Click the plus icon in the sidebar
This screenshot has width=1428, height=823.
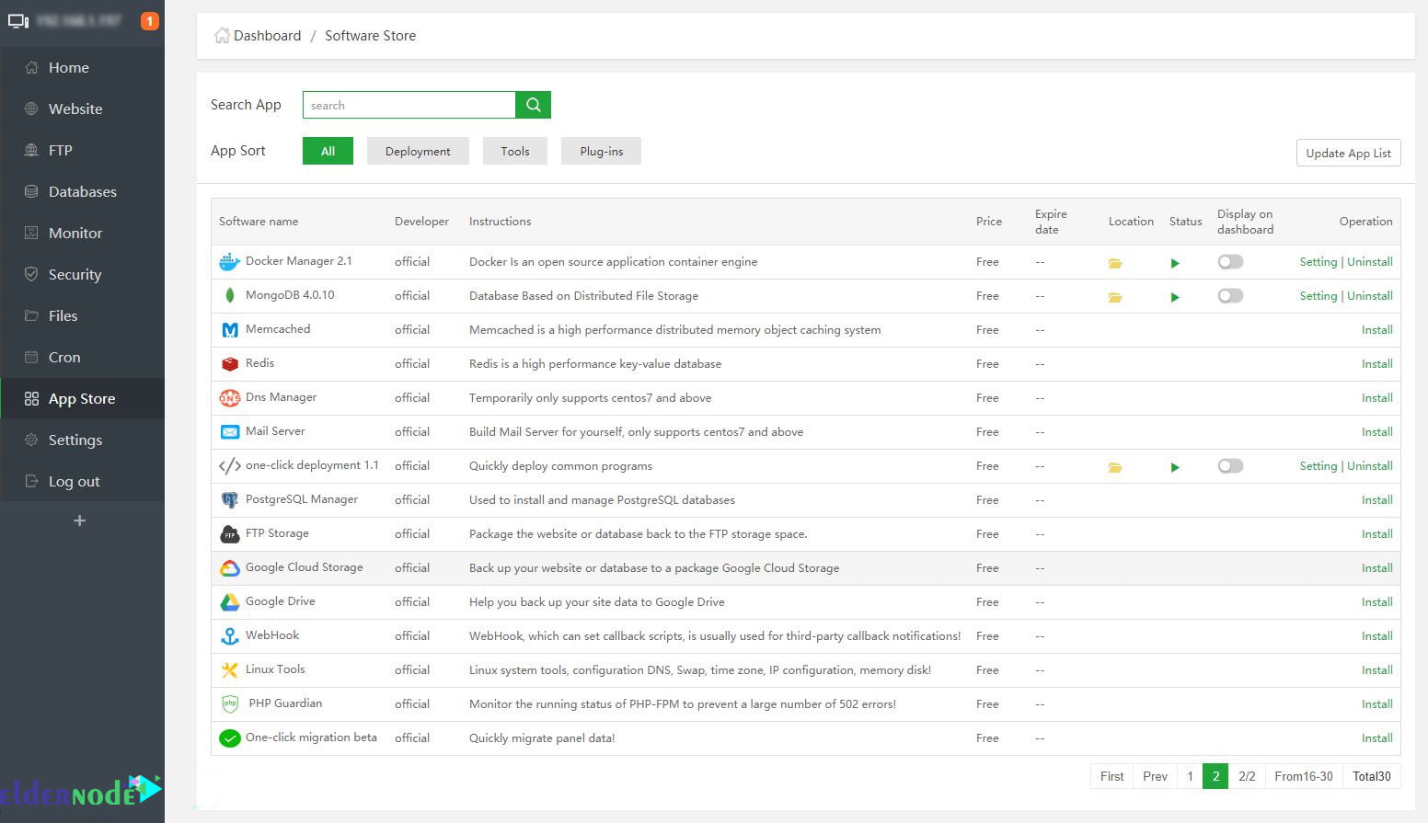coord(79,520)
